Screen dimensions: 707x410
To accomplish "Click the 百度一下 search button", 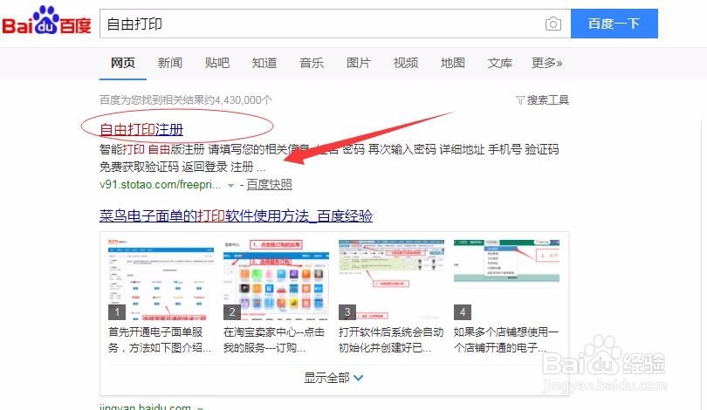I will coord(614,24).
